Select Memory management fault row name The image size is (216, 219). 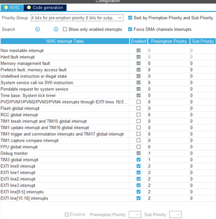(x=25, y=64)
